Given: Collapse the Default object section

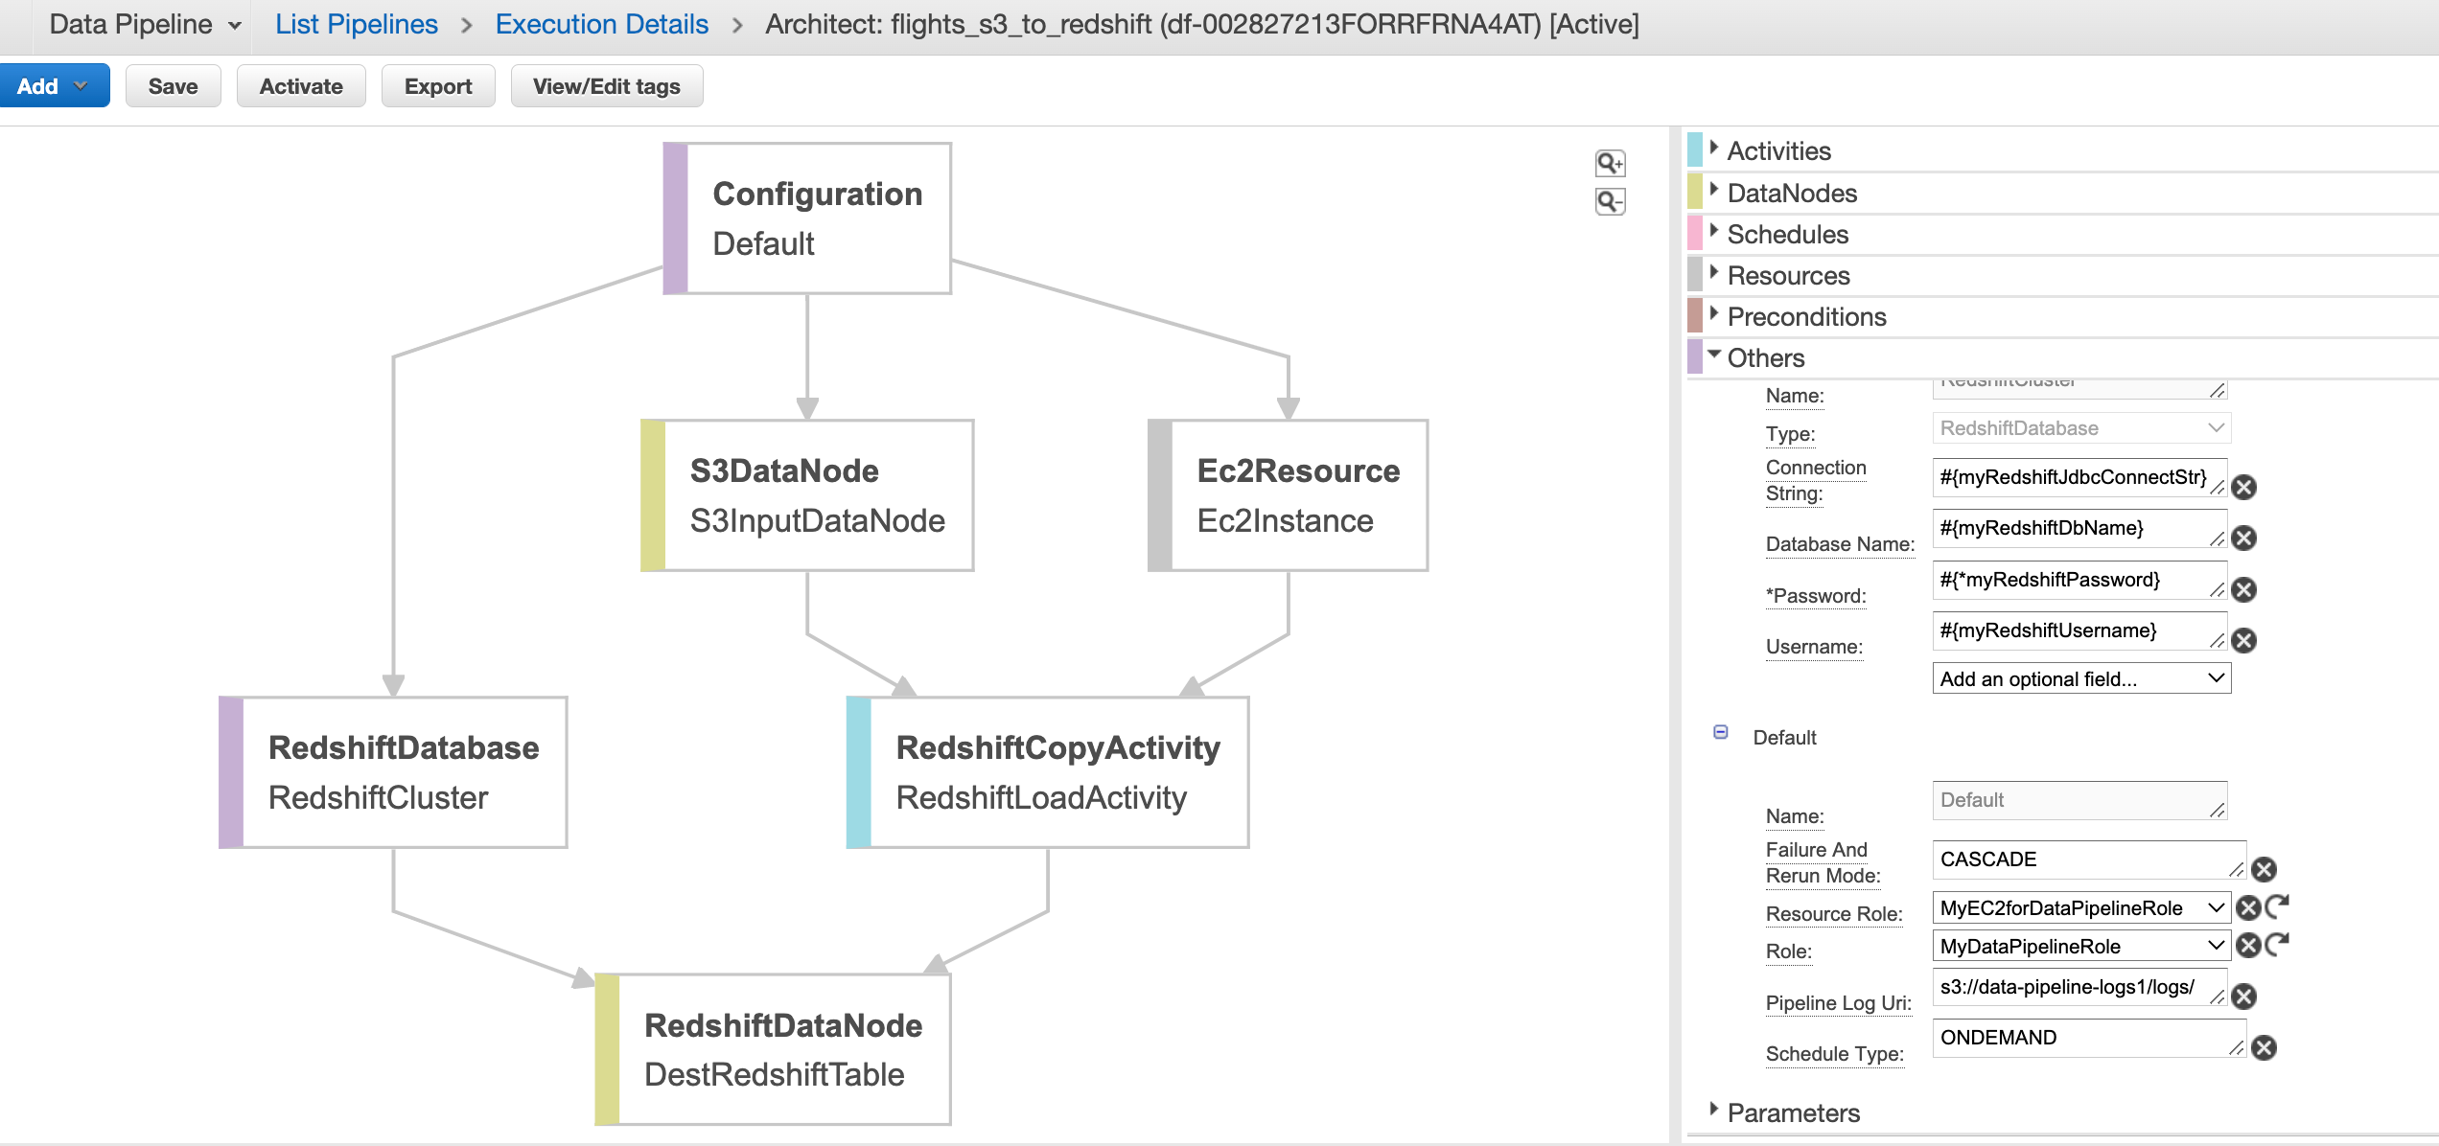Looking at the screenshot, I should click(1721, 733).
